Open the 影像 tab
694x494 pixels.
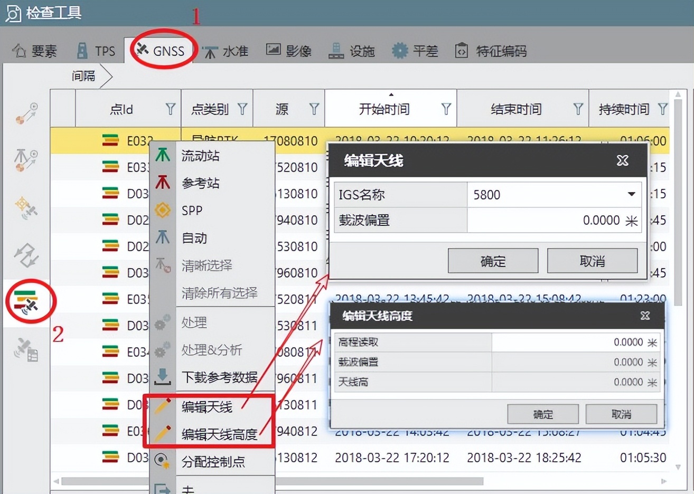289,51
